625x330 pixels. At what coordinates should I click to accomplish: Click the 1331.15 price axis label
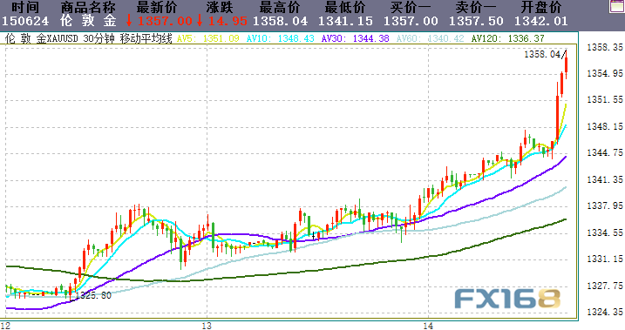[604, 259]
